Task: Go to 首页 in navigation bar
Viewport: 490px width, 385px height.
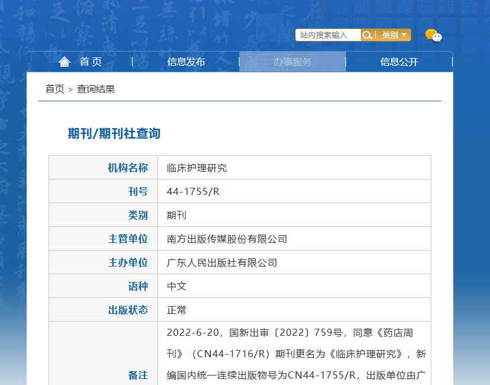Action: 91,62
